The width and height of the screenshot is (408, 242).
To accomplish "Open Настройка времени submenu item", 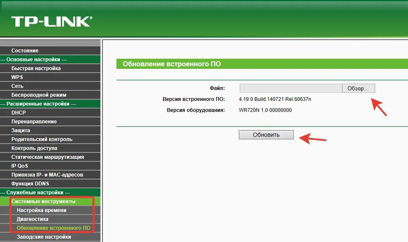I will [50, 210].
